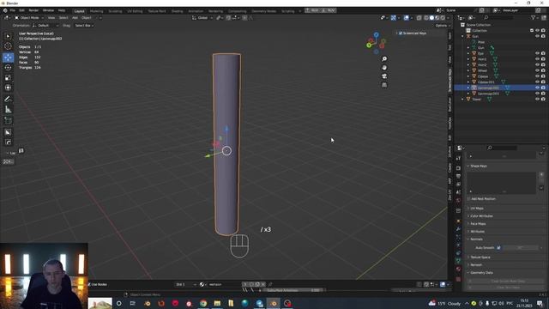Select the Scale tool in left toolbar
The image size is (549, 309).
pos(8,78)
